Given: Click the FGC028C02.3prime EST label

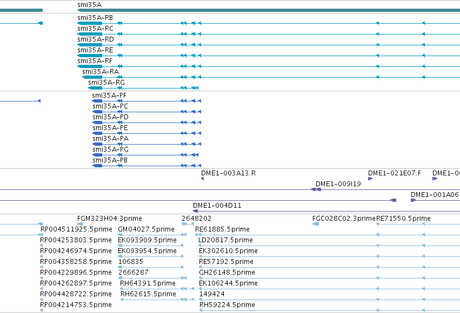Looking at the screenshot, I should 344,219.
